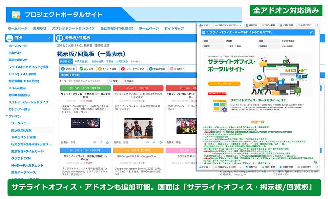The height and width of the screenshot is (199, 328).
Task: Click the 目次 hamburger menu icon
Action: coord(10,38)
